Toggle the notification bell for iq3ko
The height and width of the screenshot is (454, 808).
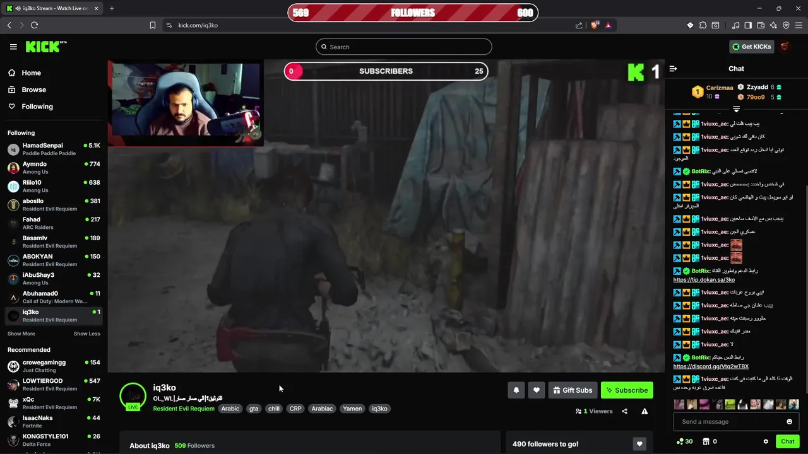tap(516, 390)
